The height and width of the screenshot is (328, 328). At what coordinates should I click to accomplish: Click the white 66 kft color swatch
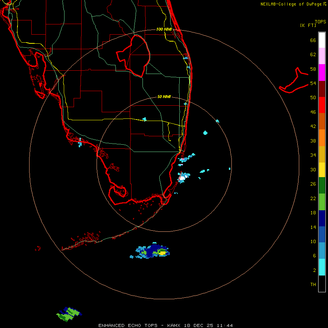(x=322, y=40)
